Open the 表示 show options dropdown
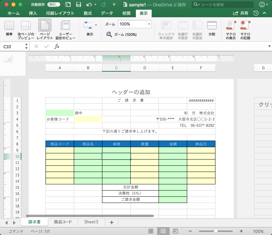Viewport: 272px width, 235px height. coord(90,28)
